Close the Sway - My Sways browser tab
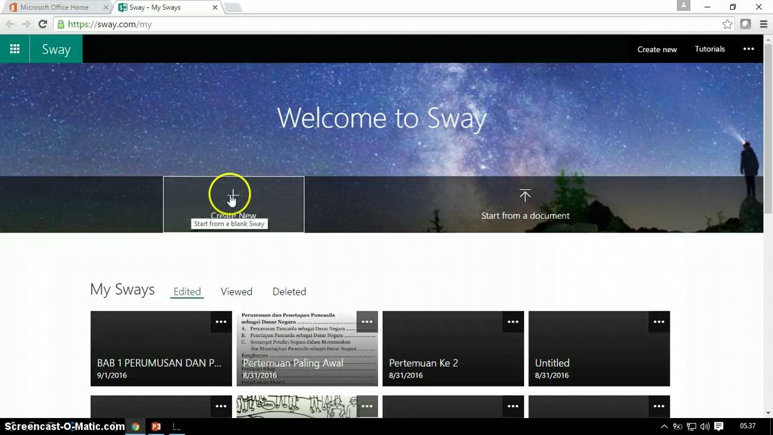Image resolution: width=773 pixels, height=435 pixels. [x=215, y=7]
